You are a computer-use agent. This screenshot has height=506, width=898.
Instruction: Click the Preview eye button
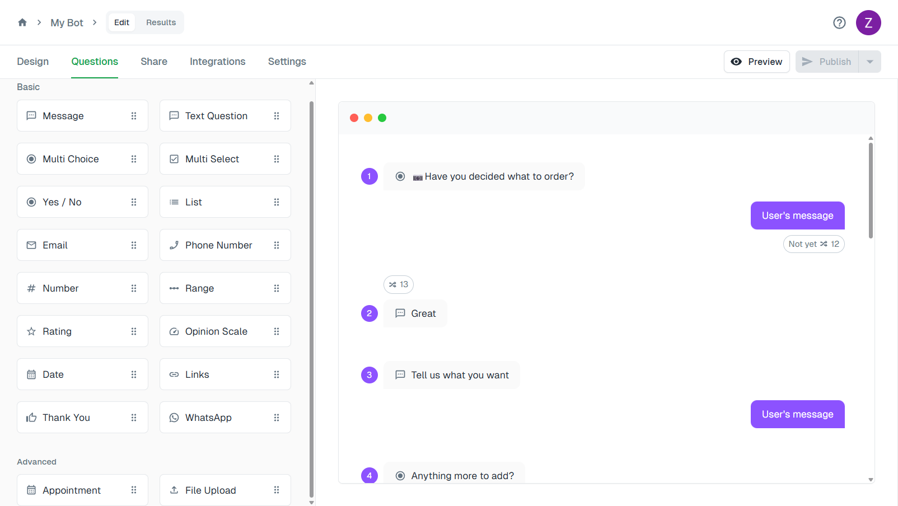[756, 62]
